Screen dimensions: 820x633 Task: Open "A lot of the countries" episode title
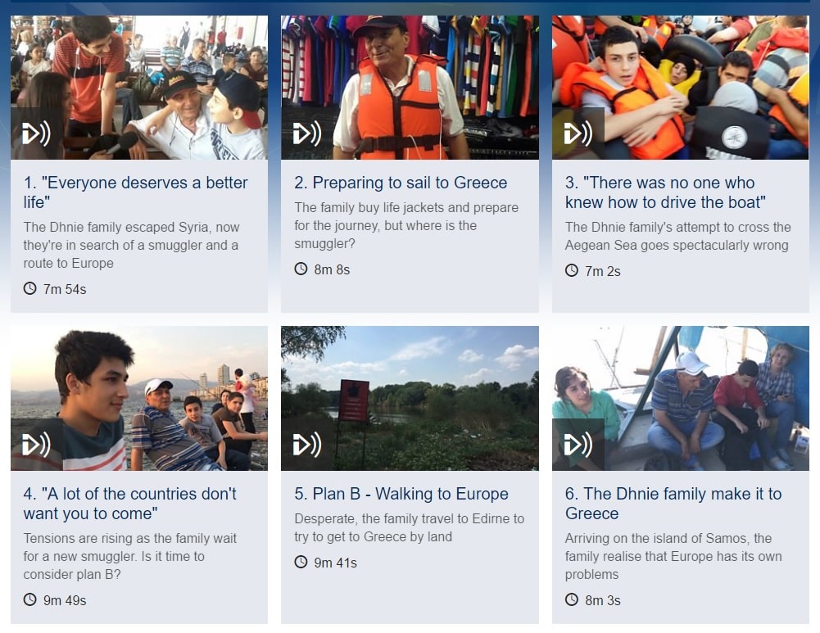tap(129, 504)
